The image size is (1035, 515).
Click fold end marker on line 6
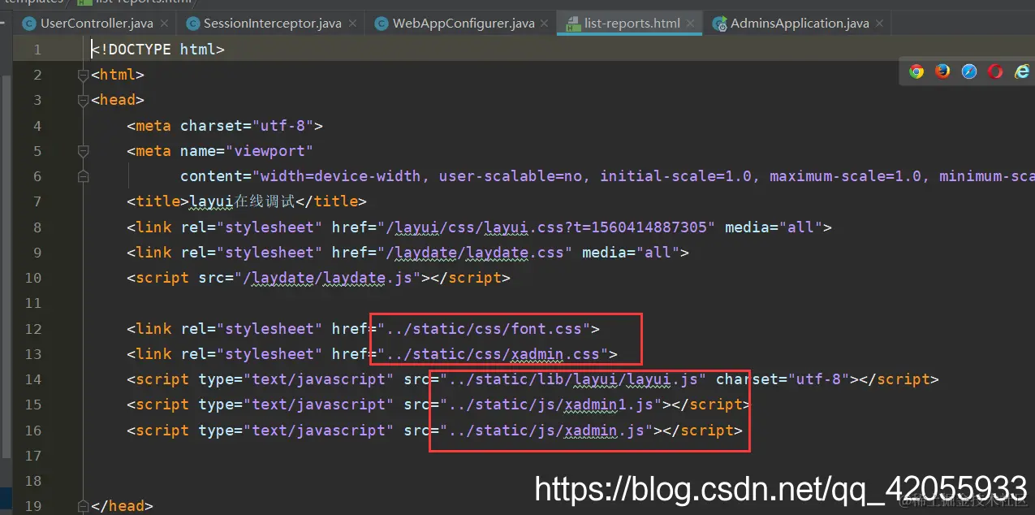83,176
